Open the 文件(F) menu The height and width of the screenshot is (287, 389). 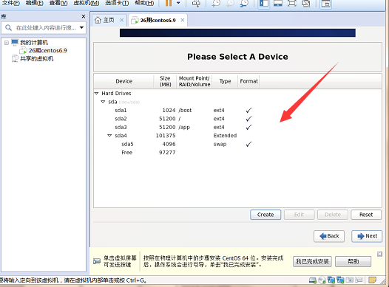click(10, 3)
